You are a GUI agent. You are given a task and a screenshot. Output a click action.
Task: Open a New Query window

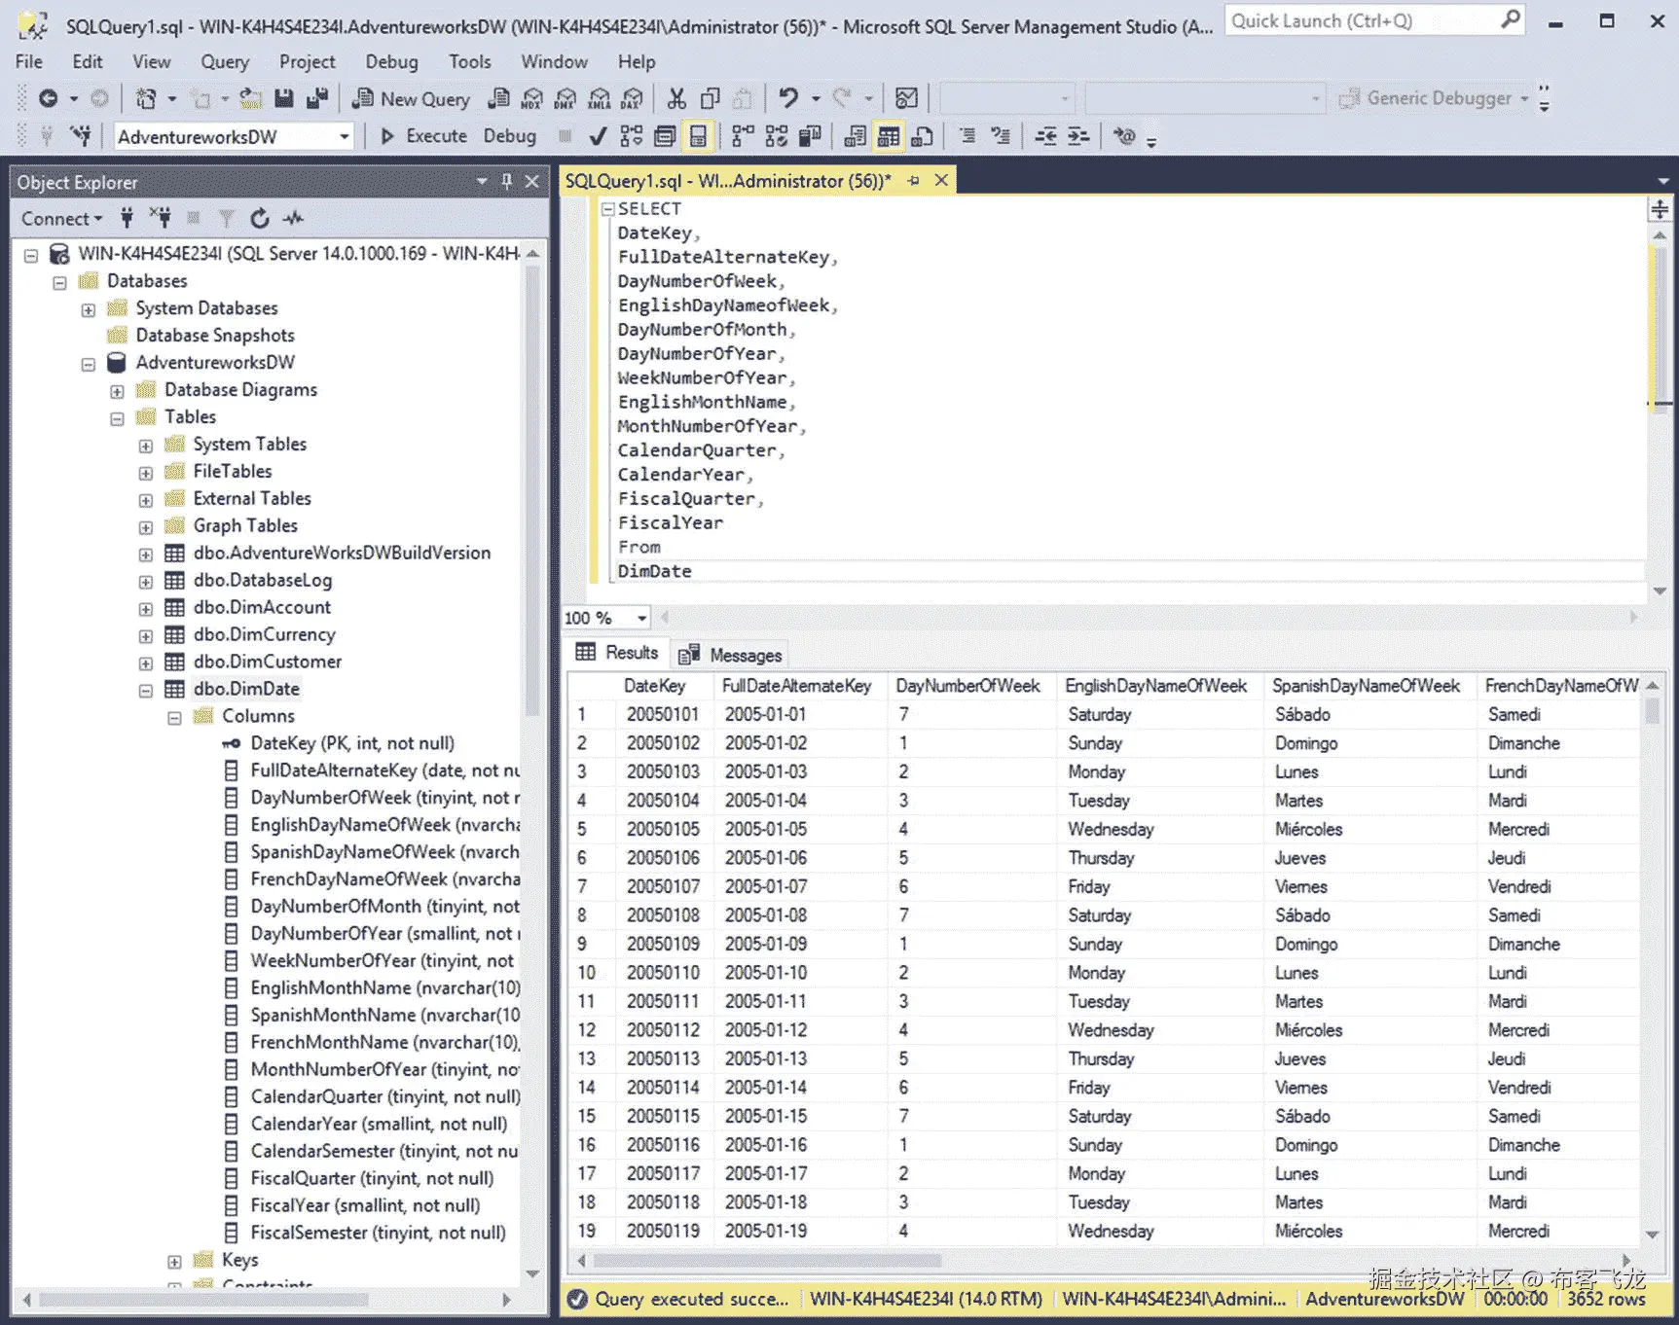coord(410,97)
